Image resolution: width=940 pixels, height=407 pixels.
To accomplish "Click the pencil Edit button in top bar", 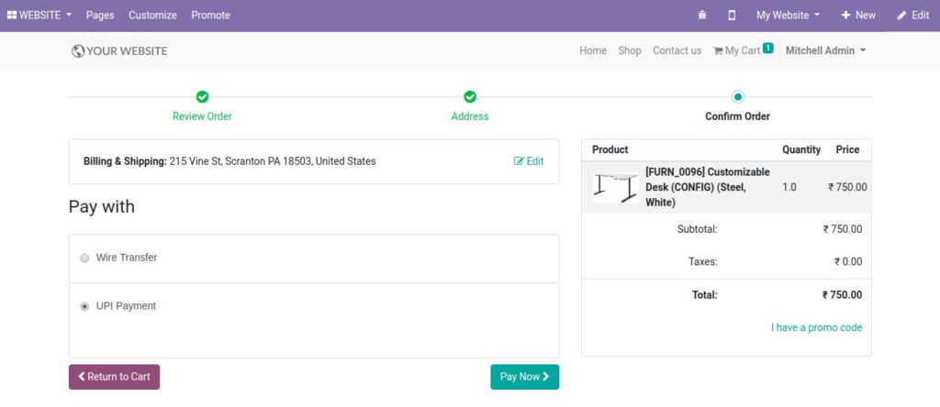I will click(912, 16).
